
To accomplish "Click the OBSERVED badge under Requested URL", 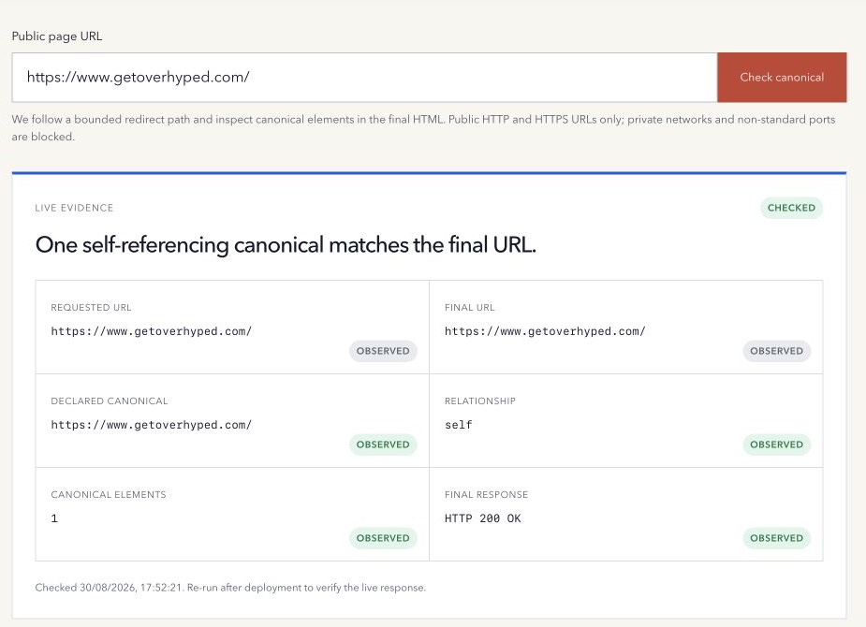I will [383, 351].
